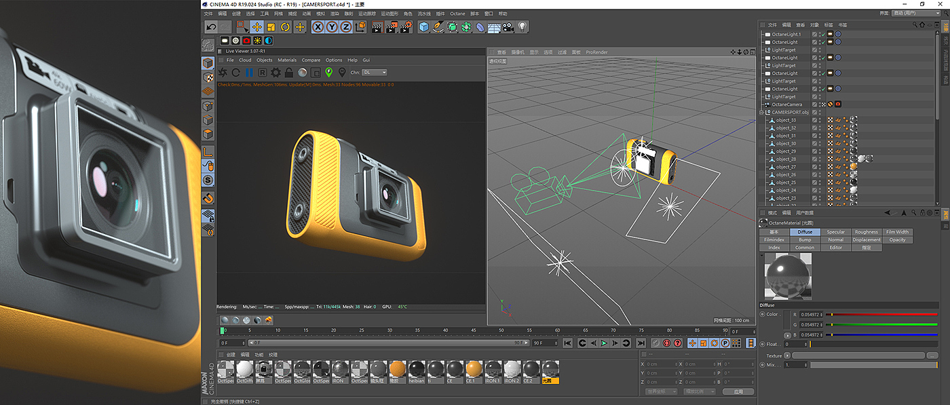Toggle the X axis lock

317,27
